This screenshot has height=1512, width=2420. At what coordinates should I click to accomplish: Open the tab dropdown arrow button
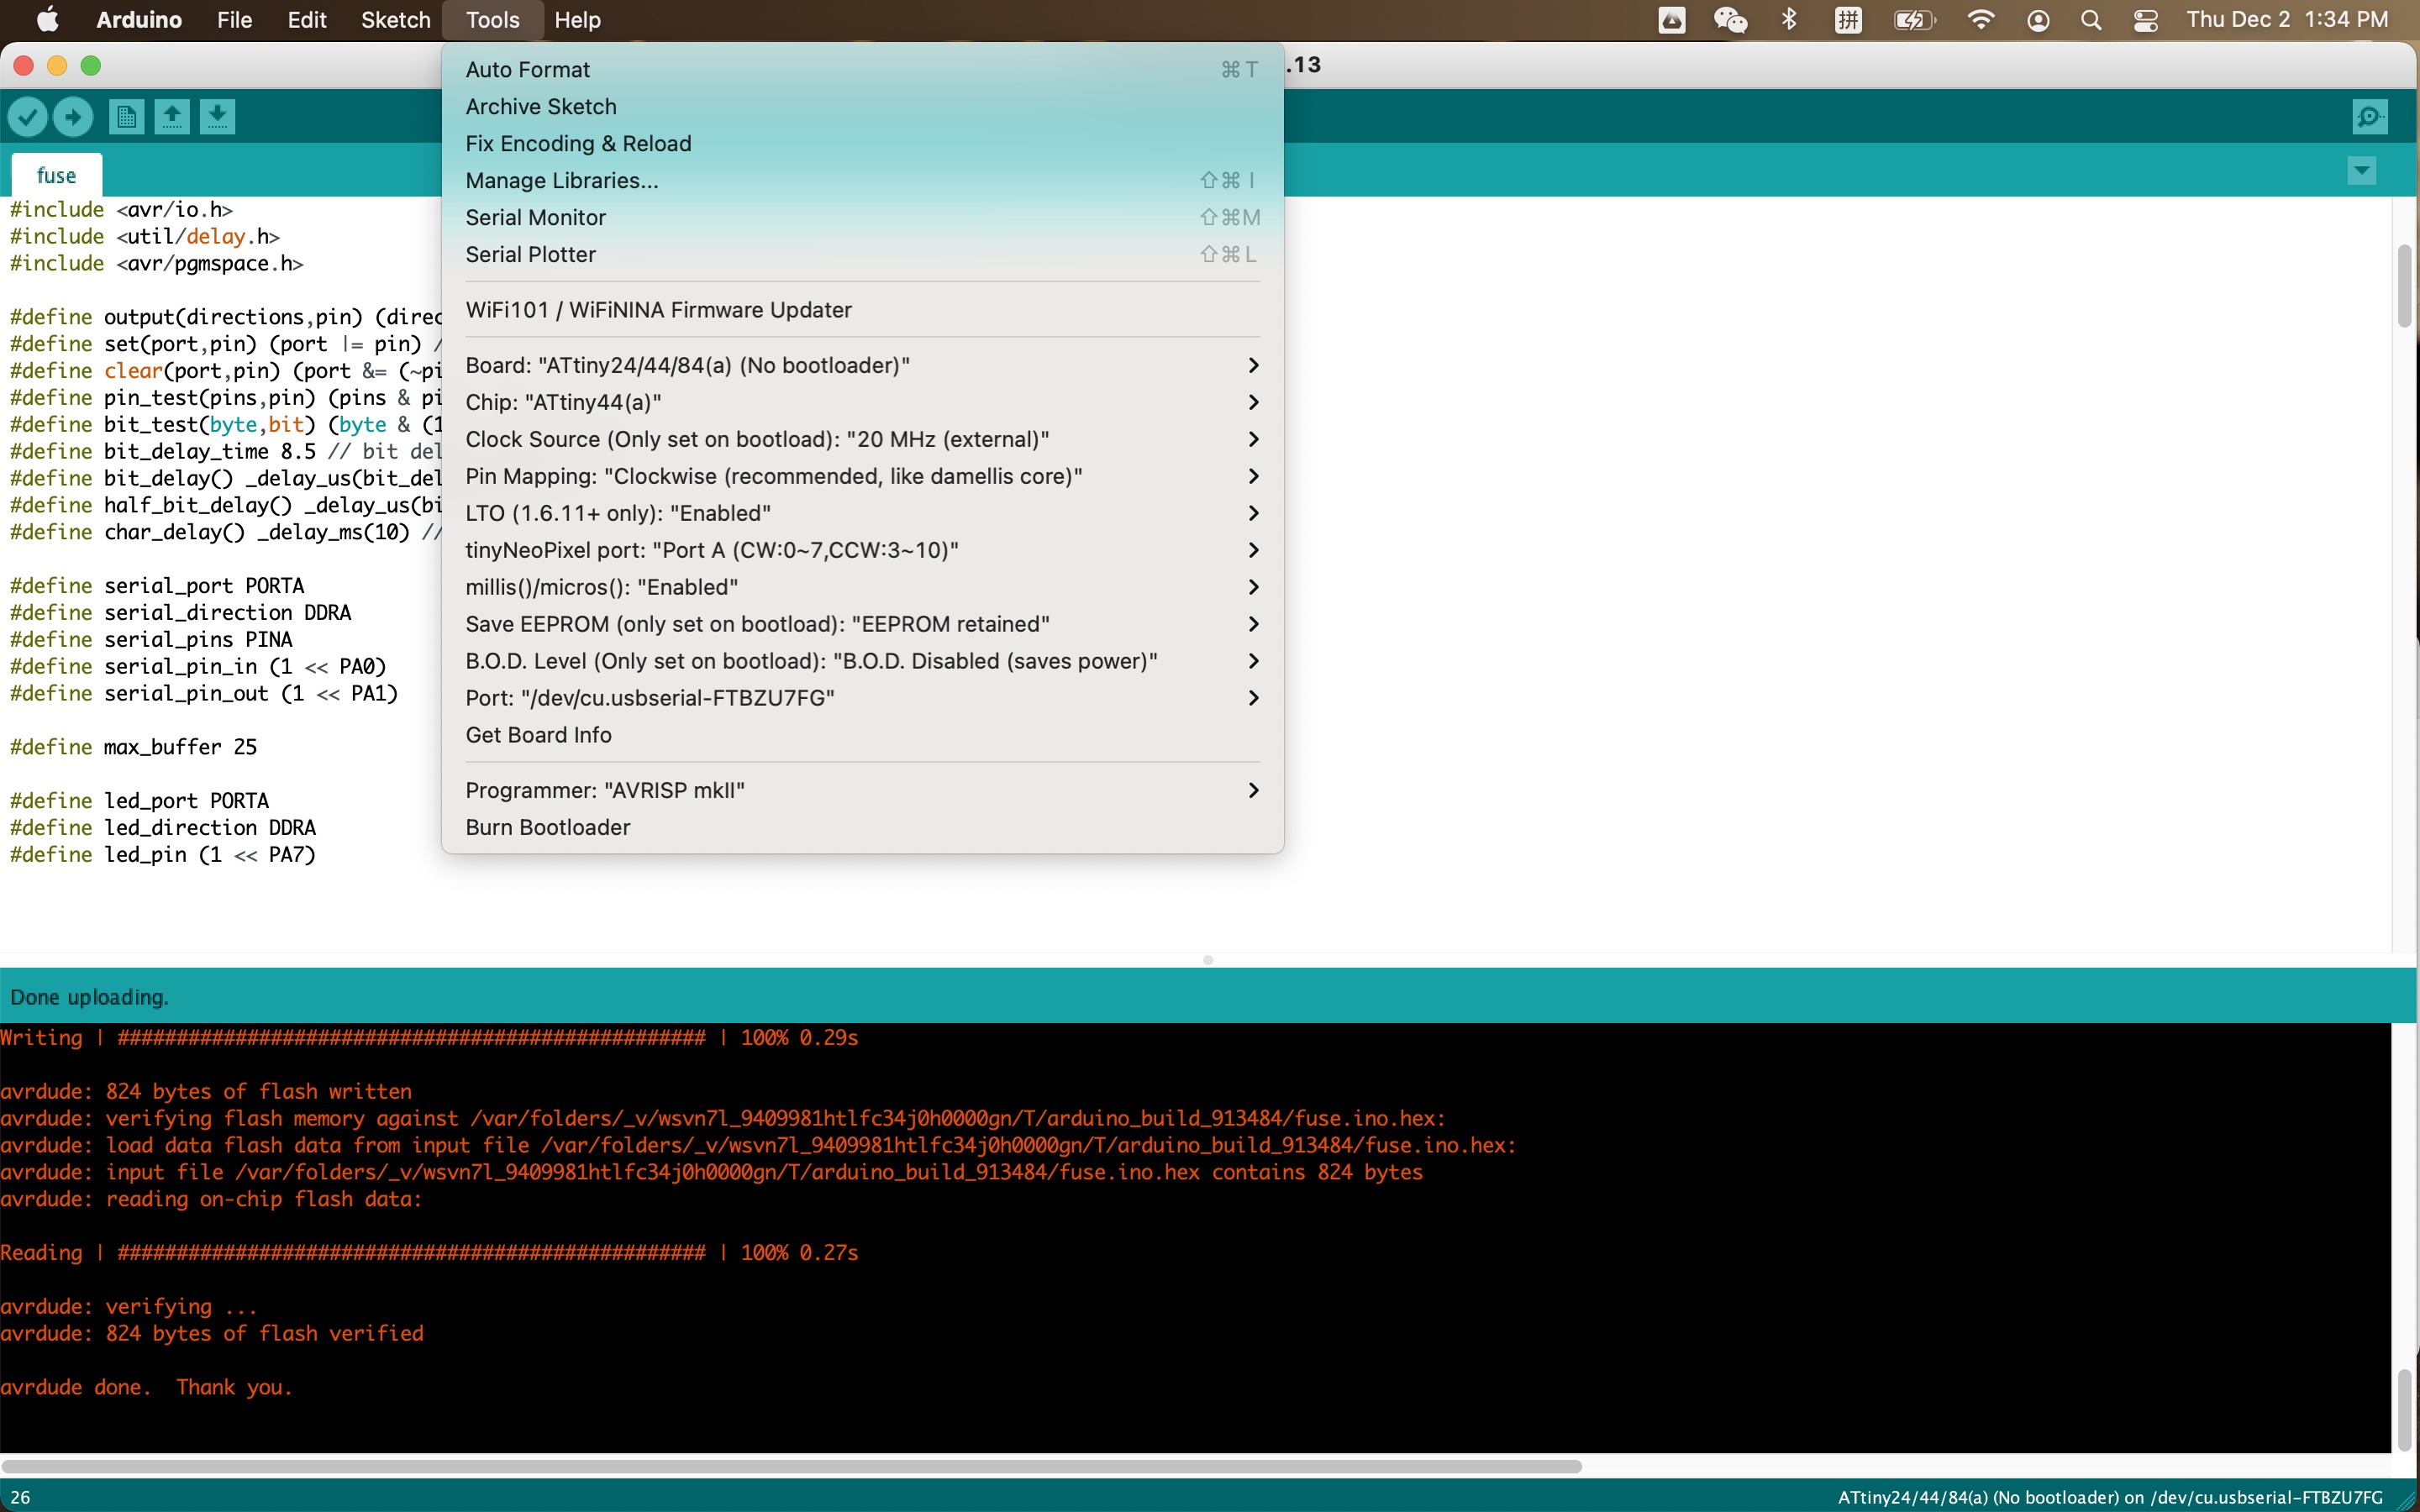[x=2361, y=171]
